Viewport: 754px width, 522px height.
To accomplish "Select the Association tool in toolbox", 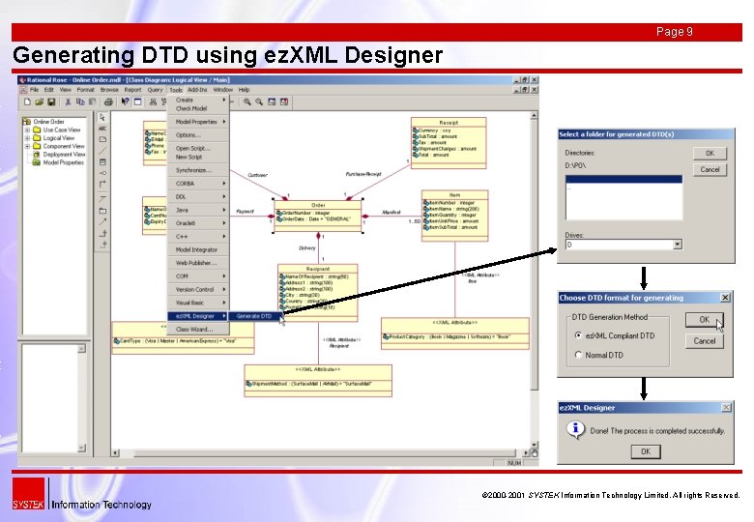I will (x=102, y=184).
